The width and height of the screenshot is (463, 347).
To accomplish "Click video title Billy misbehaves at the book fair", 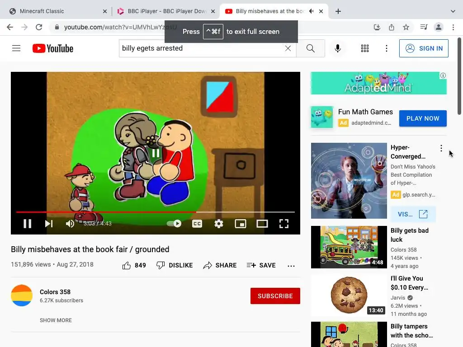I will 90,249.
